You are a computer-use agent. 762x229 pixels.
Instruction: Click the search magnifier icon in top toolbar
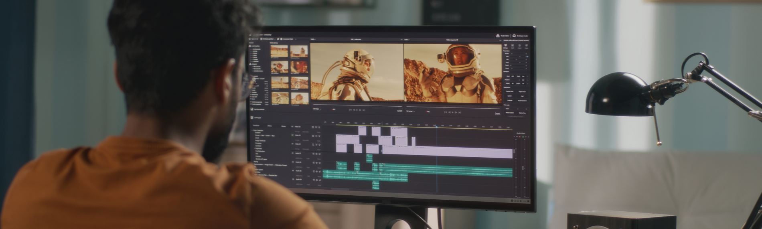click(x=278, y=39)
